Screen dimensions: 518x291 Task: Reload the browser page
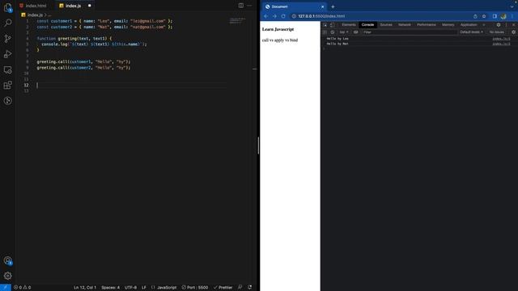pyautogui.click(x=283, y=16)
